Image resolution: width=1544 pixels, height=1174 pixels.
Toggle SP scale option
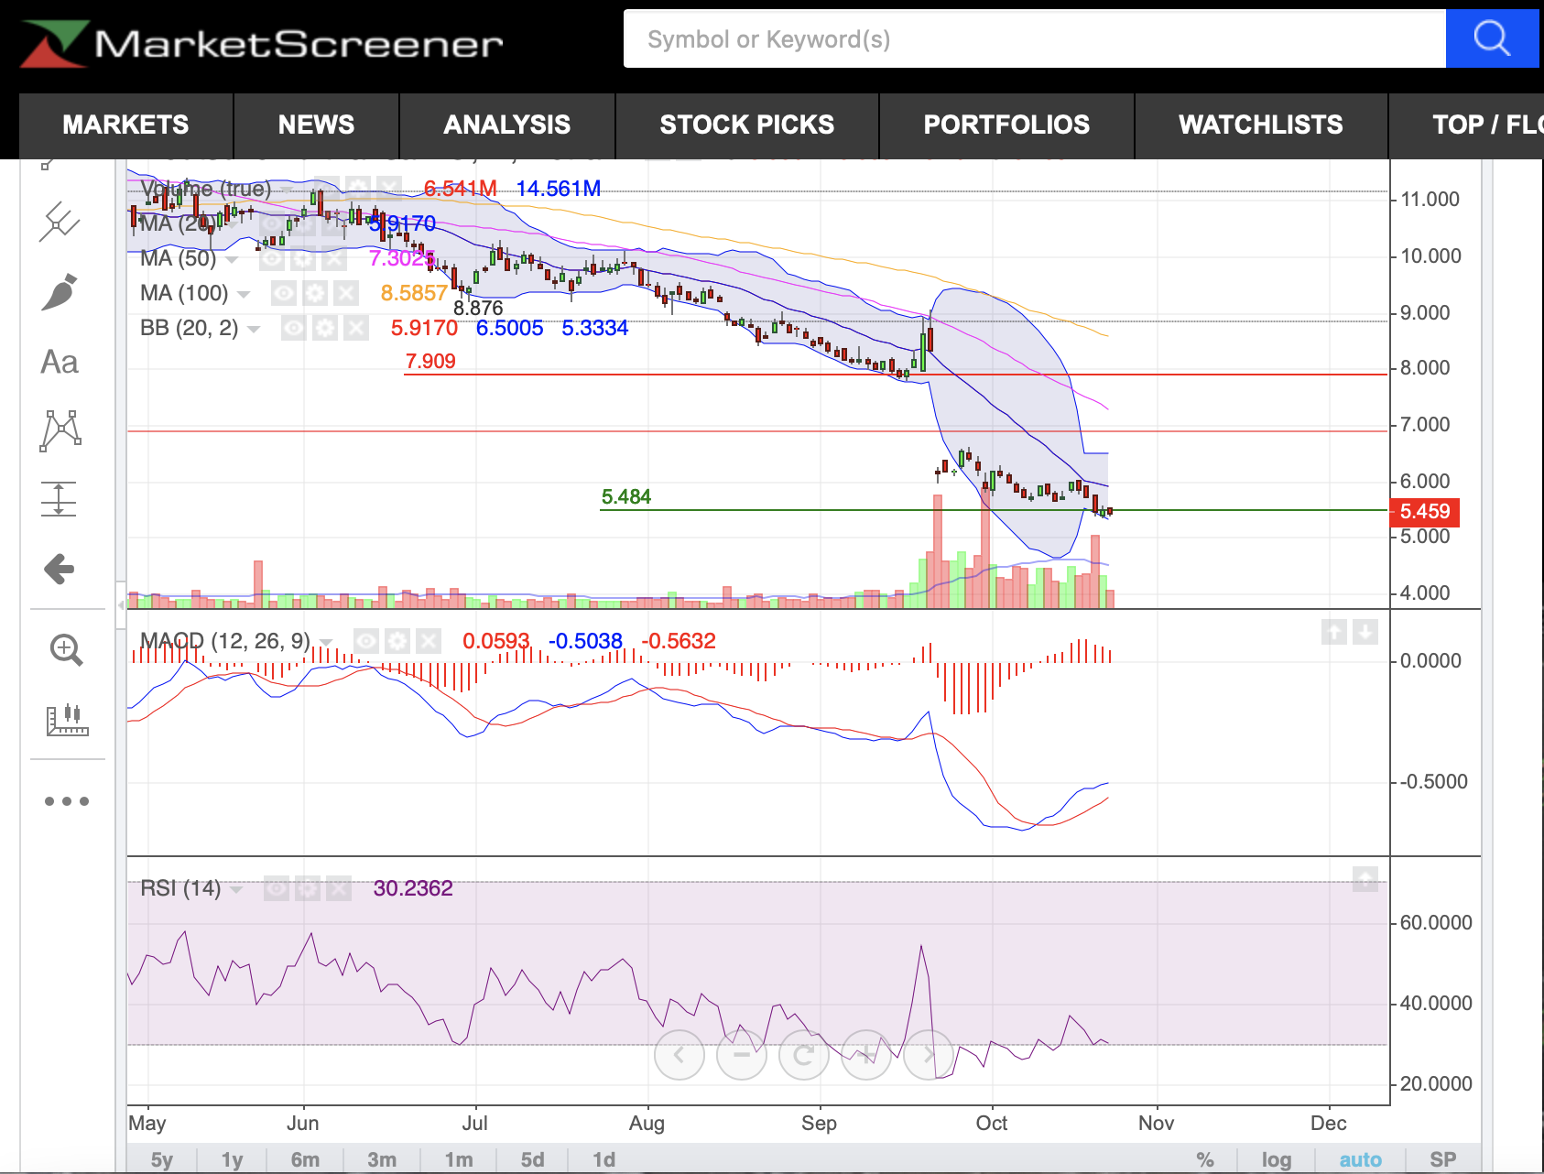(x=1443, y=1159)
